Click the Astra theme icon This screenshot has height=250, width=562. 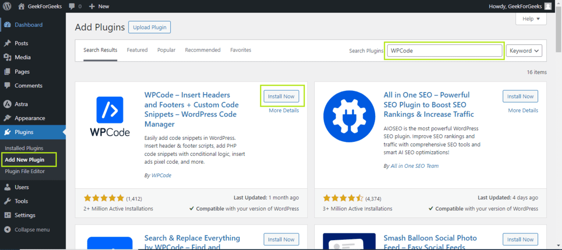(x=7, y=104)
